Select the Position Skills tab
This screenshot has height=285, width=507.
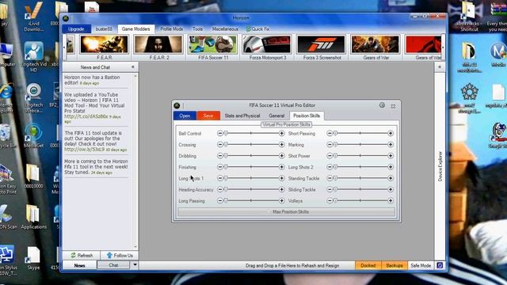tap(307, 116)
